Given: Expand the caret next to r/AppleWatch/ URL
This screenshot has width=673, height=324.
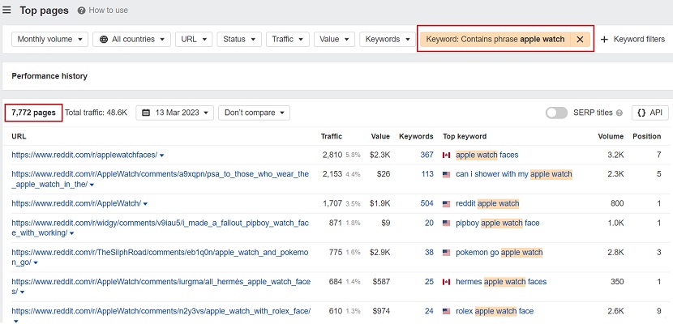Looking at the screenshot, I should click(145, 204).
